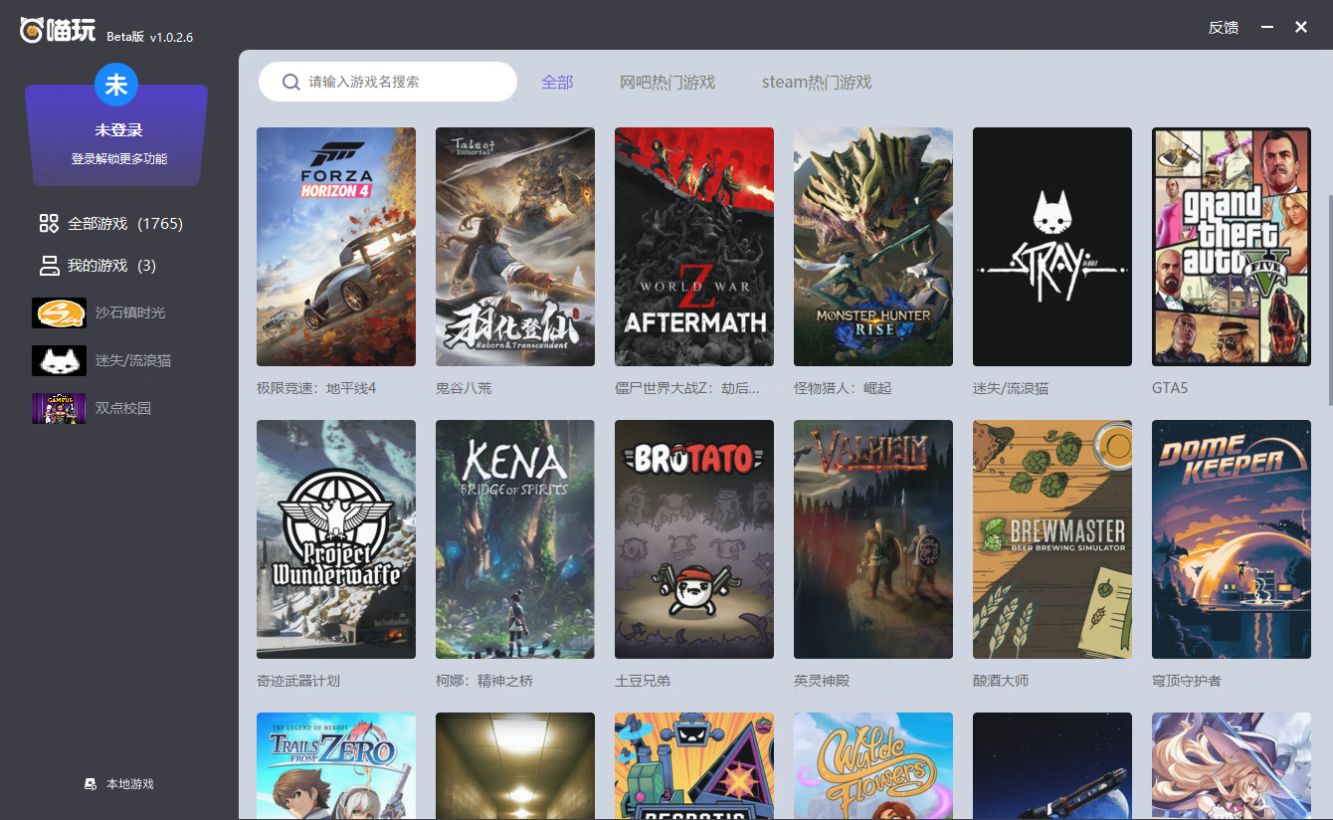The image size is (1333, 820).
Task: Select the Brotato game cover
Action: 694,539
